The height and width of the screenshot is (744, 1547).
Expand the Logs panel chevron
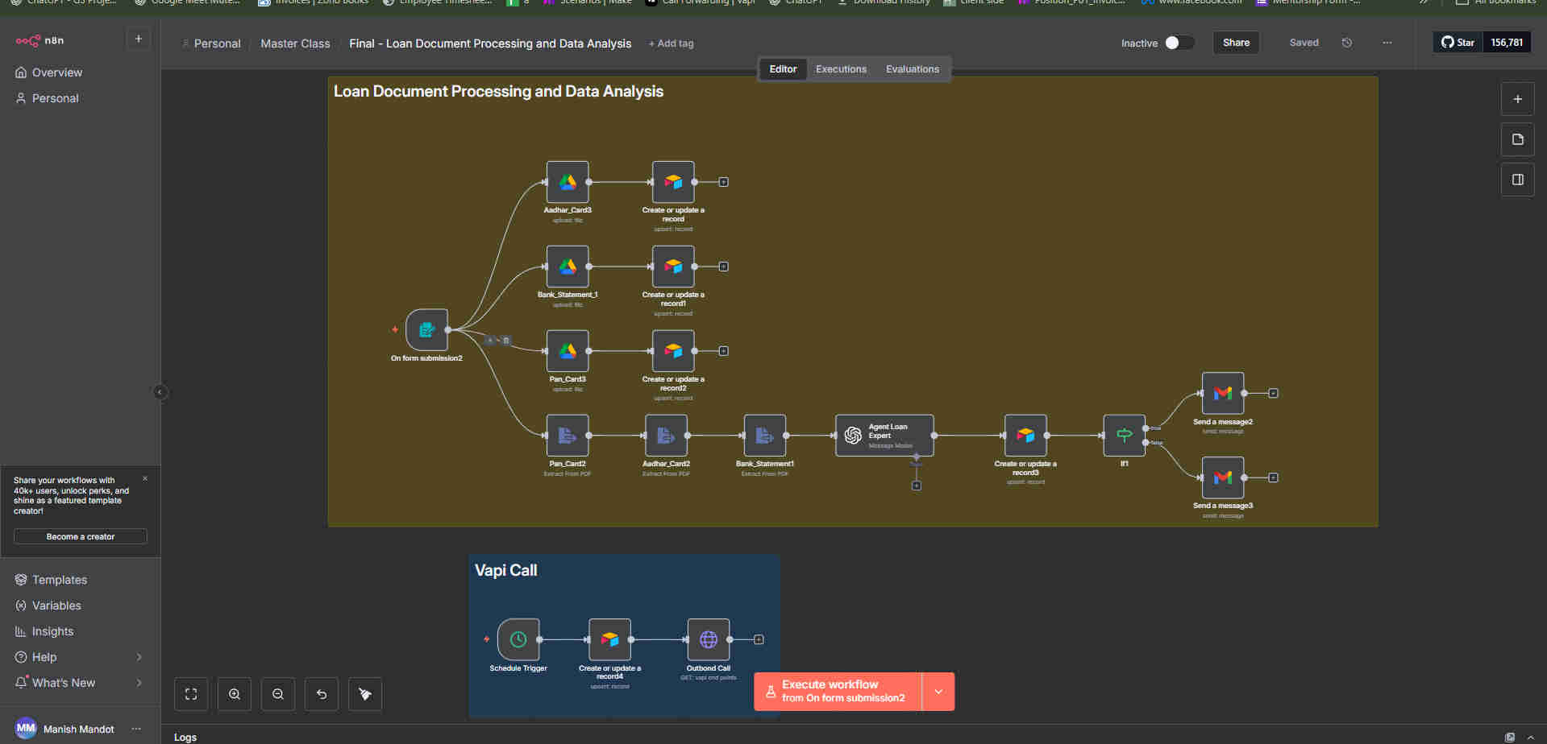point(1530,738)
